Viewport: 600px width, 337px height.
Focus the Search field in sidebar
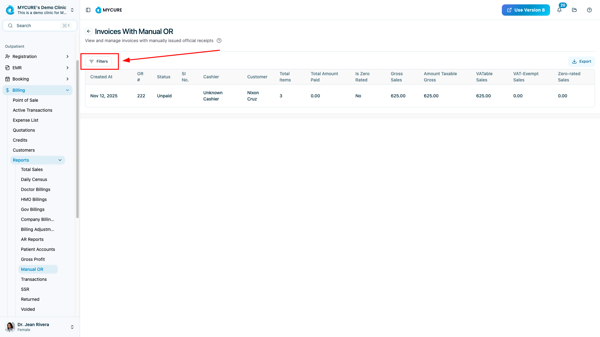pos(40,26)
